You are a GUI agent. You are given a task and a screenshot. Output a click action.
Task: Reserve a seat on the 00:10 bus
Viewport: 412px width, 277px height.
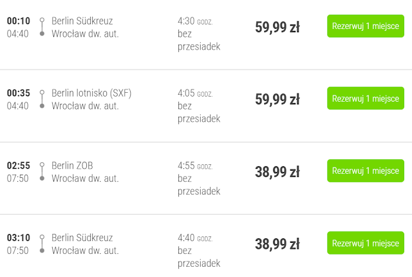[x=366, y=26]
